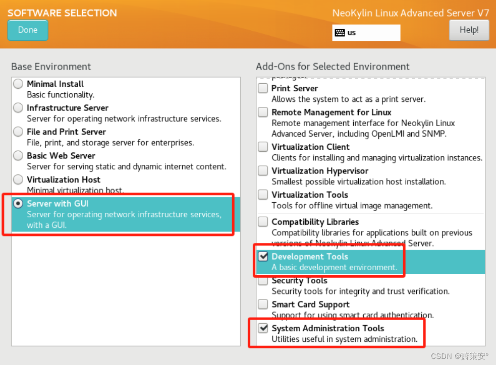
Task: Click 'Tools for offline virtual image' text
Action: [352, 206]
